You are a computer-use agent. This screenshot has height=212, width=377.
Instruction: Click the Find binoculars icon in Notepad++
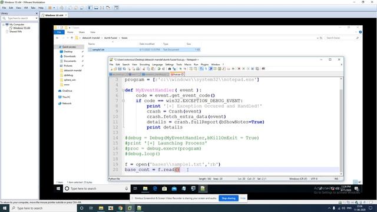click(170, 69)
